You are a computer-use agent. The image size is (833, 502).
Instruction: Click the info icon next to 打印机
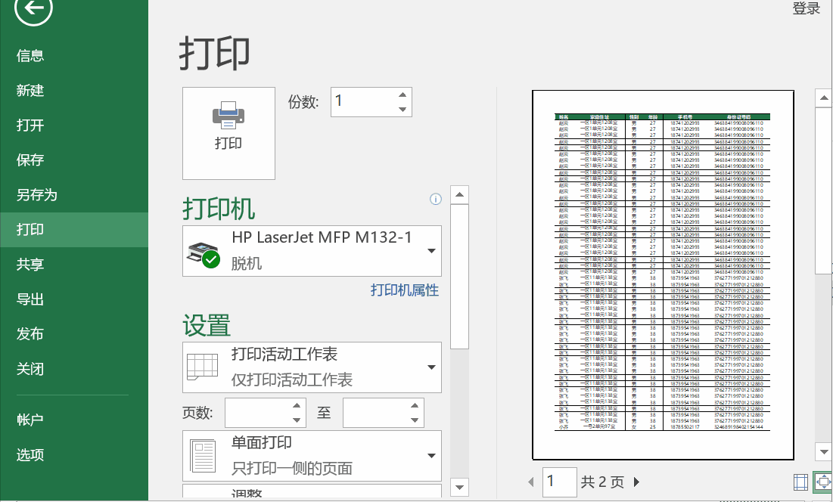click(435, 200)
